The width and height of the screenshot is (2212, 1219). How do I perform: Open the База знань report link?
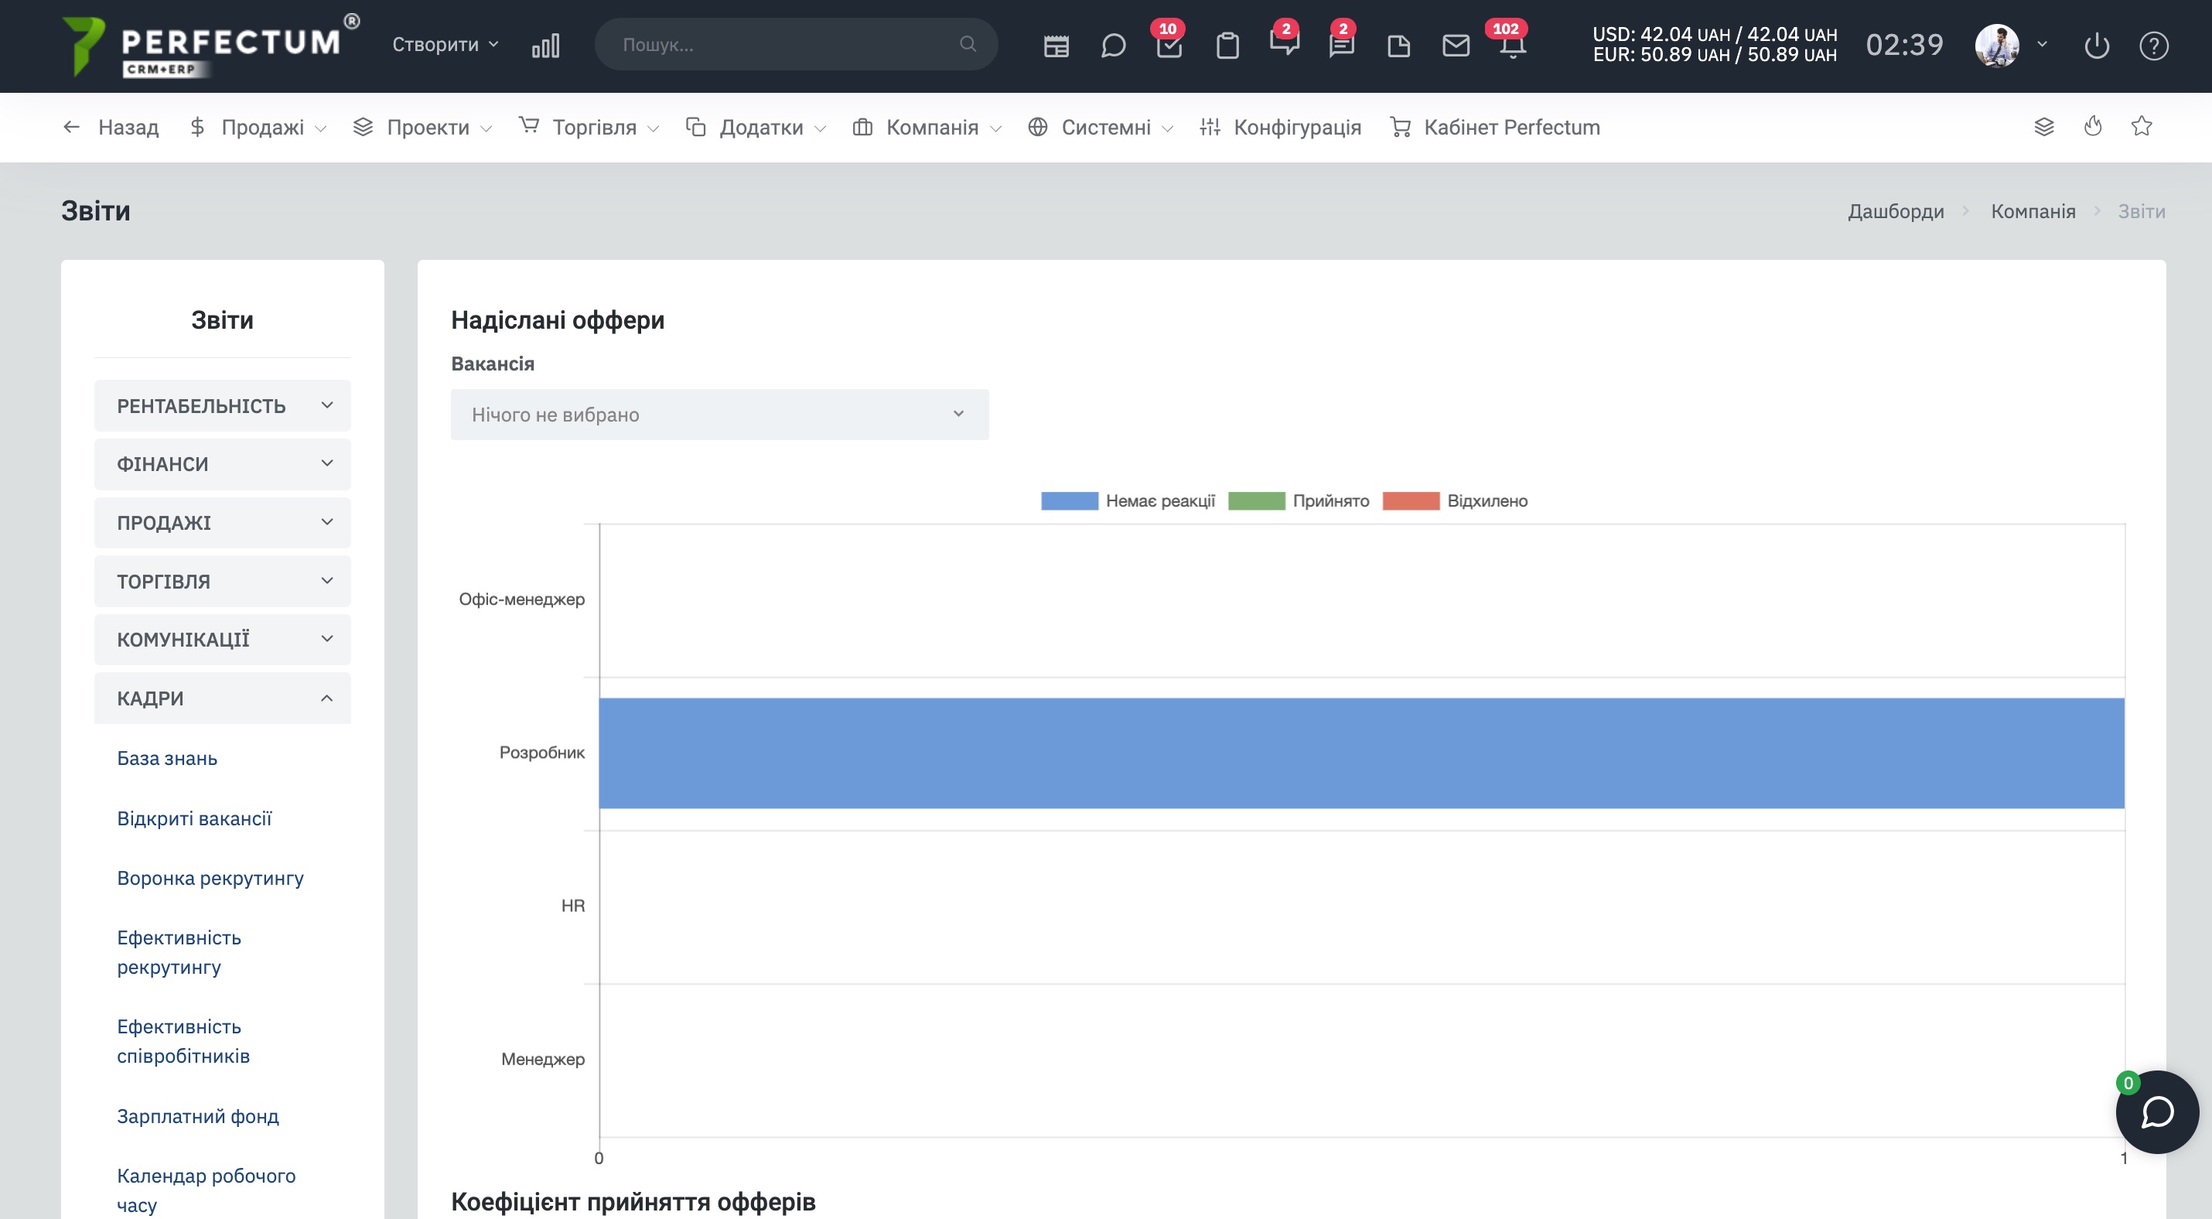coord(167,759)
